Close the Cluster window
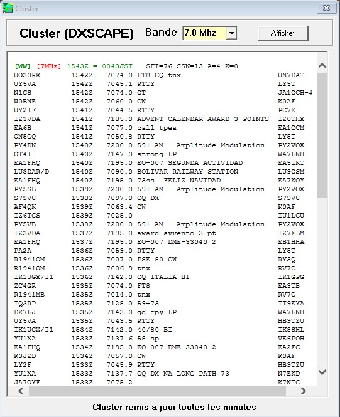The width and height of the screenshot is (340, 417). pyautogui.click(x=326, y=8)
